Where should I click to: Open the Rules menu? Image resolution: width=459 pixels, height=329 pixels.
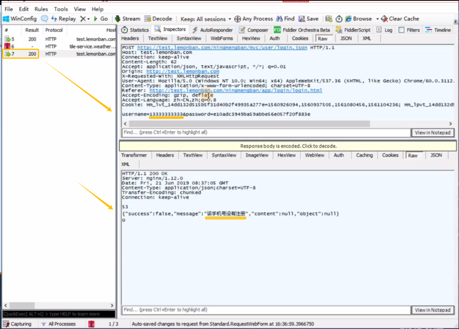(x=41, y=9)
